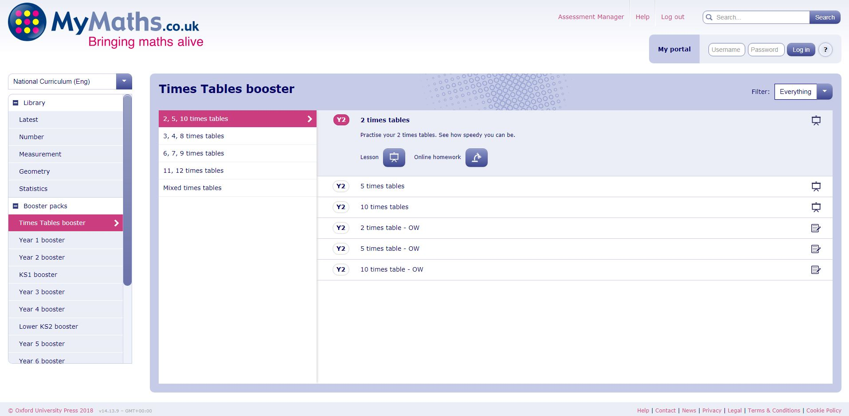The image size is (849, 416).
Task: Click the Y2 badge beside 10 times tables
Action: tap(340, 207)
